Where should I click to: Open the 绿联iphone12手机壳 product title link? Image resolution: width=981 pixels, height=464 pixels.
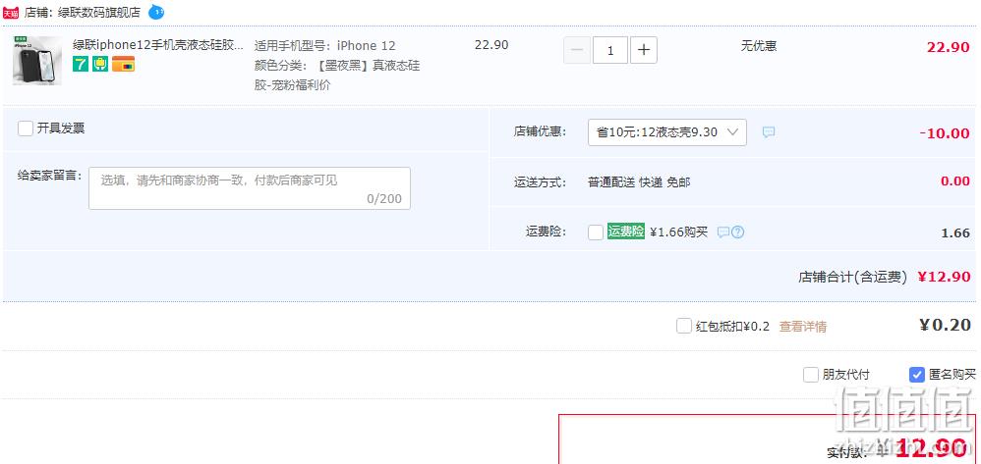click(158, 45)
